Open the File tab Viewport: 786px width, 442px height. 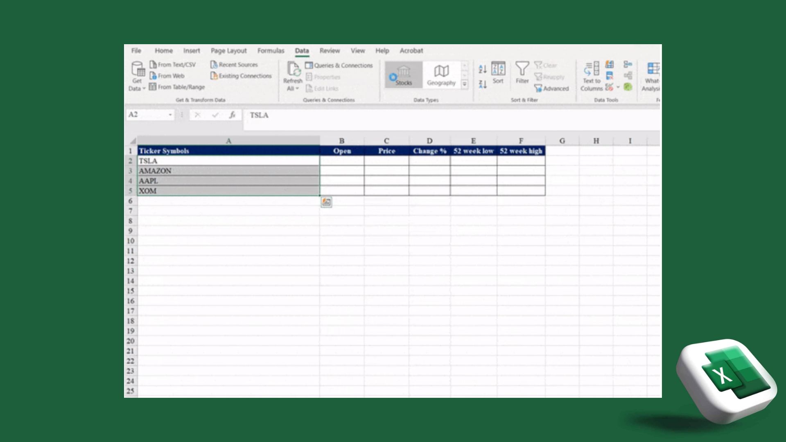pos(136,51)
